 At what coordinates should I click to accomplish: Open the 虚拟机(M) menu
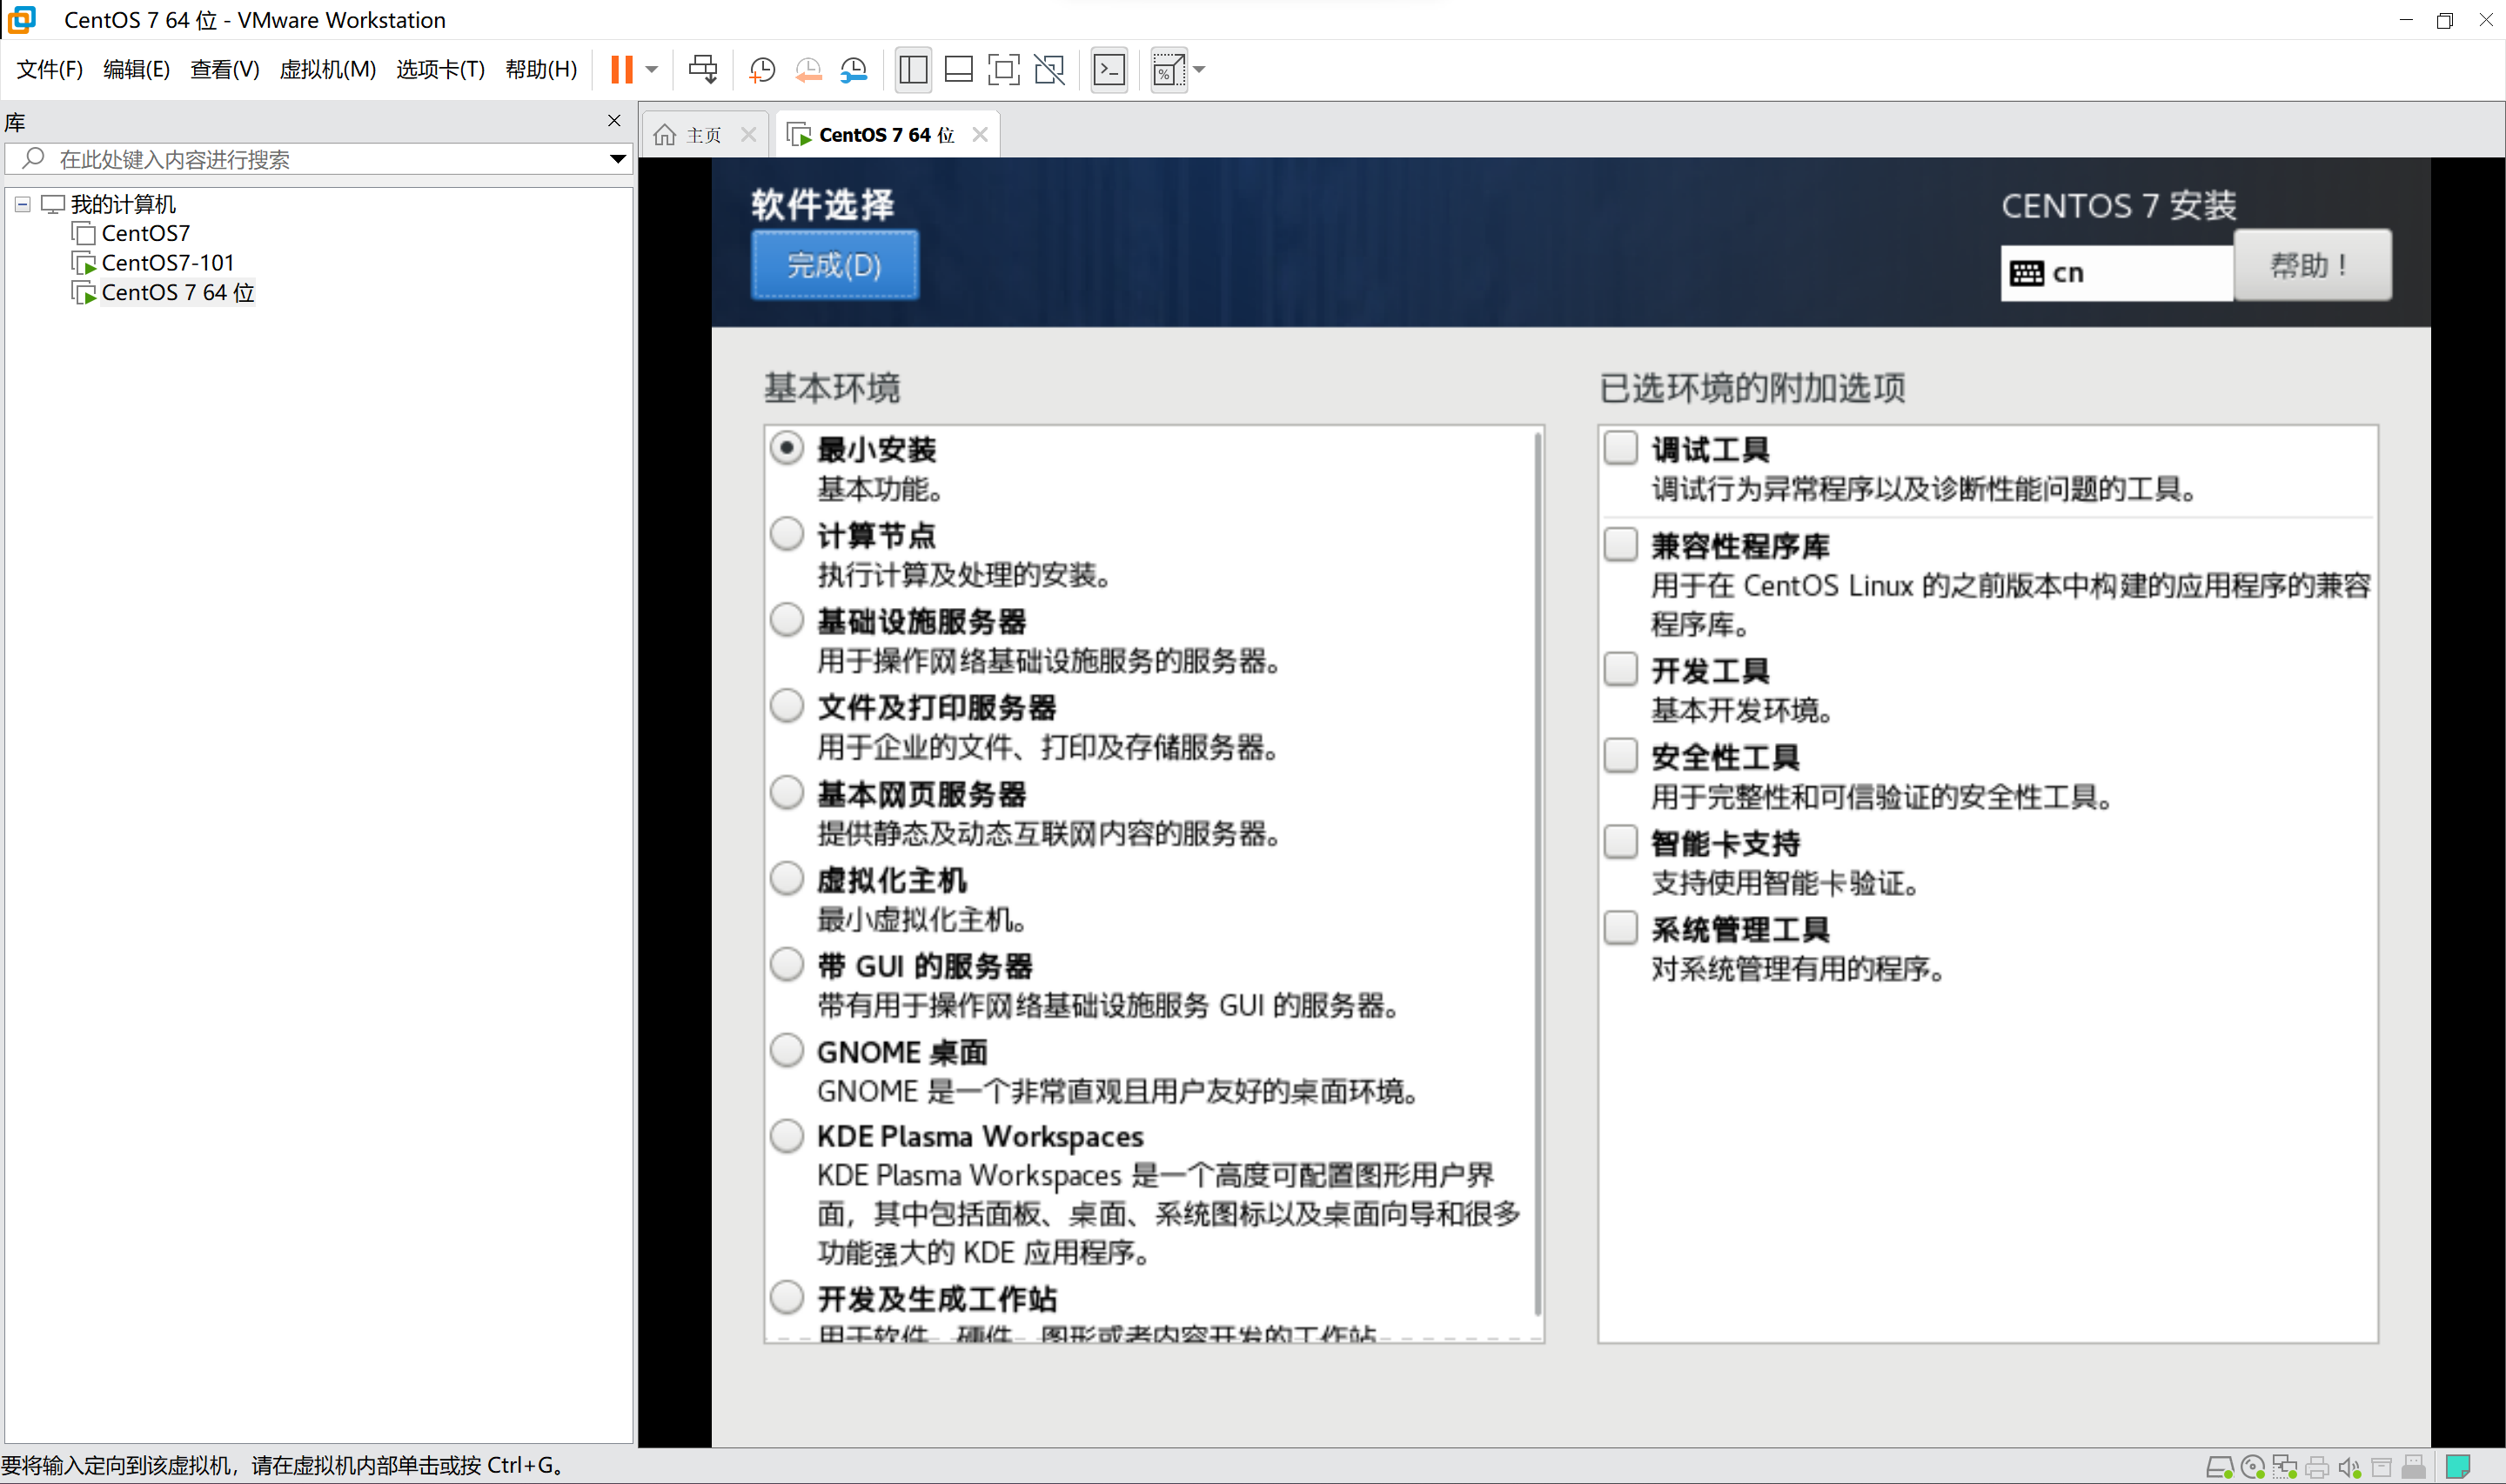coord(327,69)
